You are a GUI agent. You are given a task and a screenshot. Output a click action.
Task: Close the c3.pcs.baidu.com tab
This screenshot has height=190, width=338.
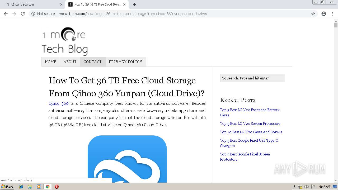click(x=61, y=4)
